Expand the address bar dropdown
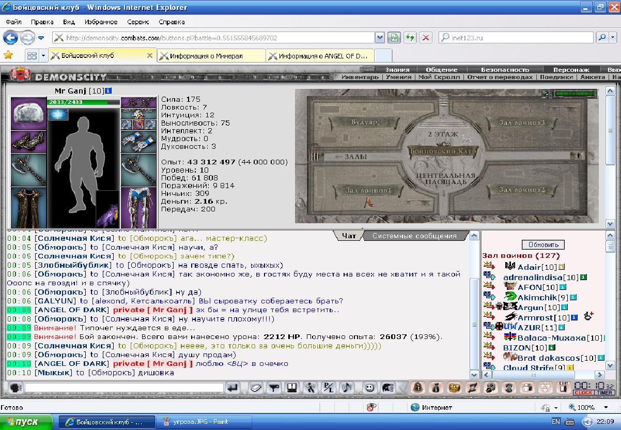 [x=380, y=38]
